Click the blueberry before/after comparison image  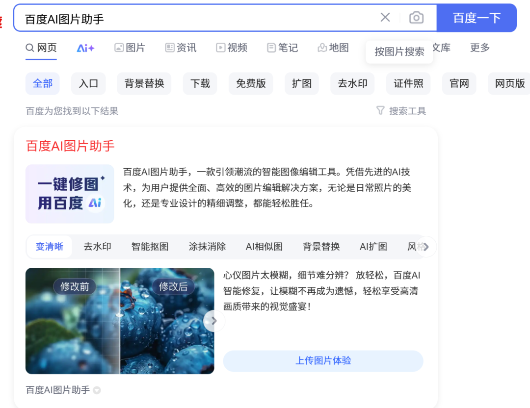pyautogui.click(x=120, y=321)
